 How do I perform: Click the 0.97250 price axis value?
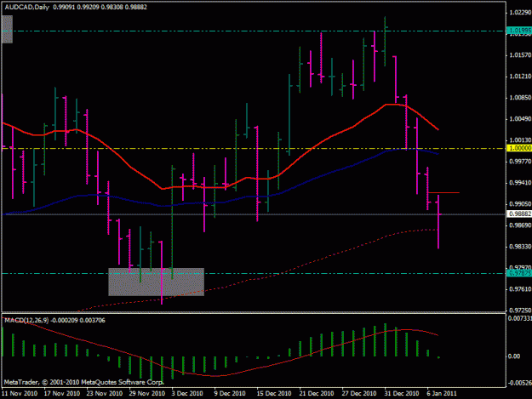tap(520, 311)
